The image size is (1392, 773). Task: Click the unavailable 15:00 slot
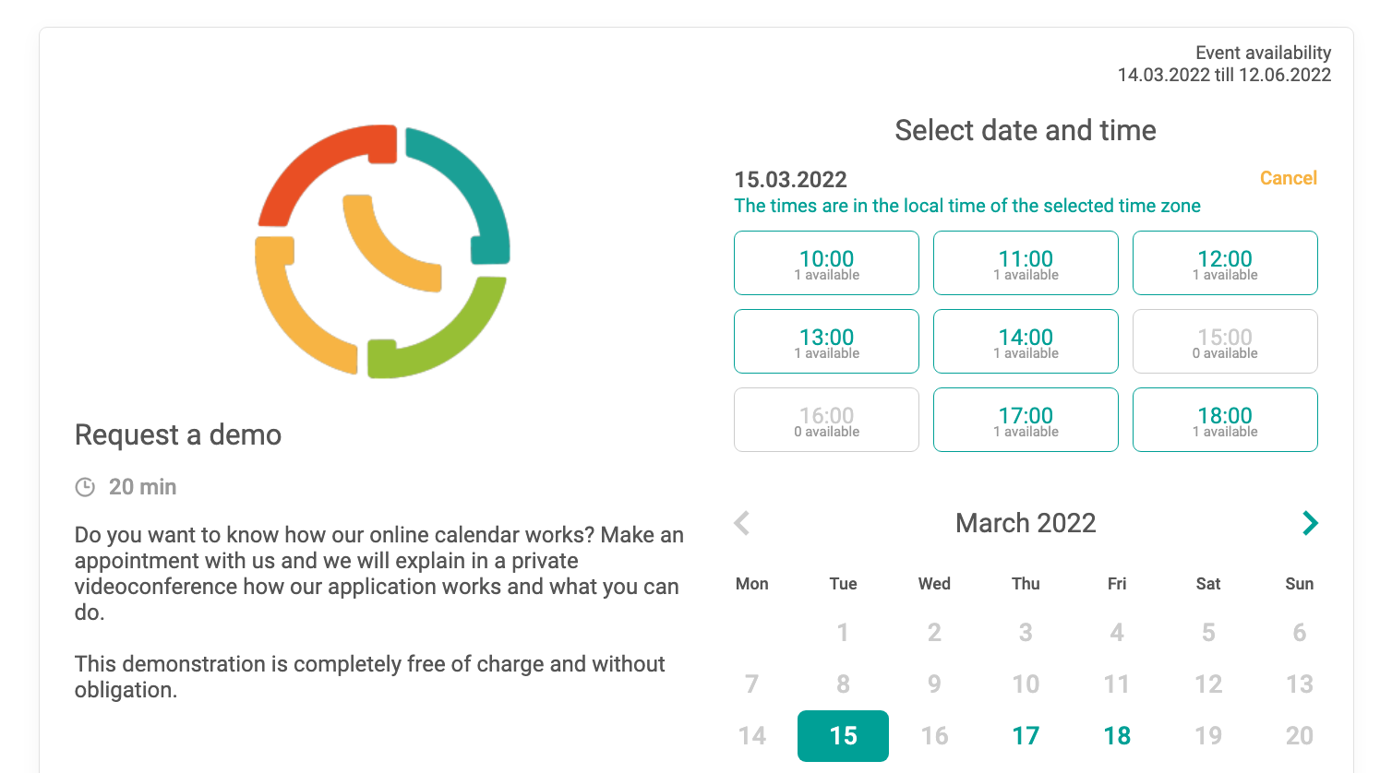[1225, 341]
